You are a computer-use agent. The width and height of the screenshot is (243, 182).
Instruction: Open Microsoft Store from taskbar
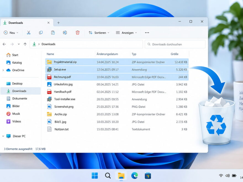pyautogui.click(x=148, y=176)
